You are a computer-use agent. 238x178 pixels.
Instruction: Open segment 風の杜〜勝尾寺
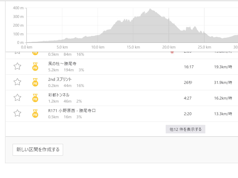62,64
